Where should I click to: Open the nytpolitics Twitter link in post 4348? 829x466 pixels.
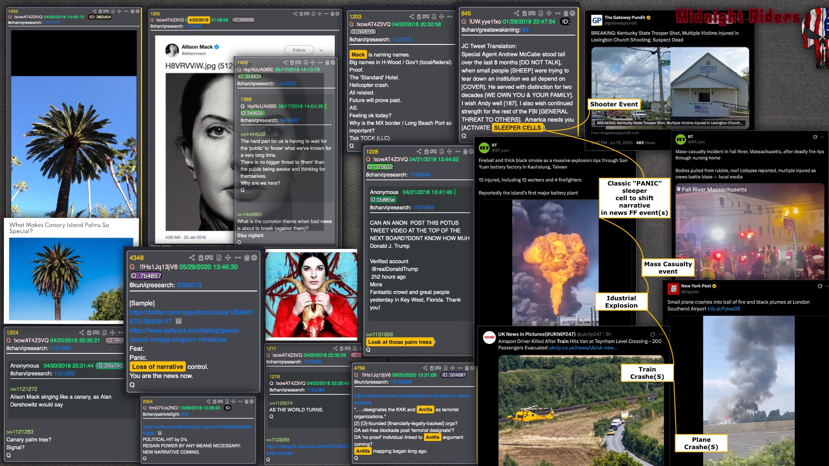[x=192, y=317]
